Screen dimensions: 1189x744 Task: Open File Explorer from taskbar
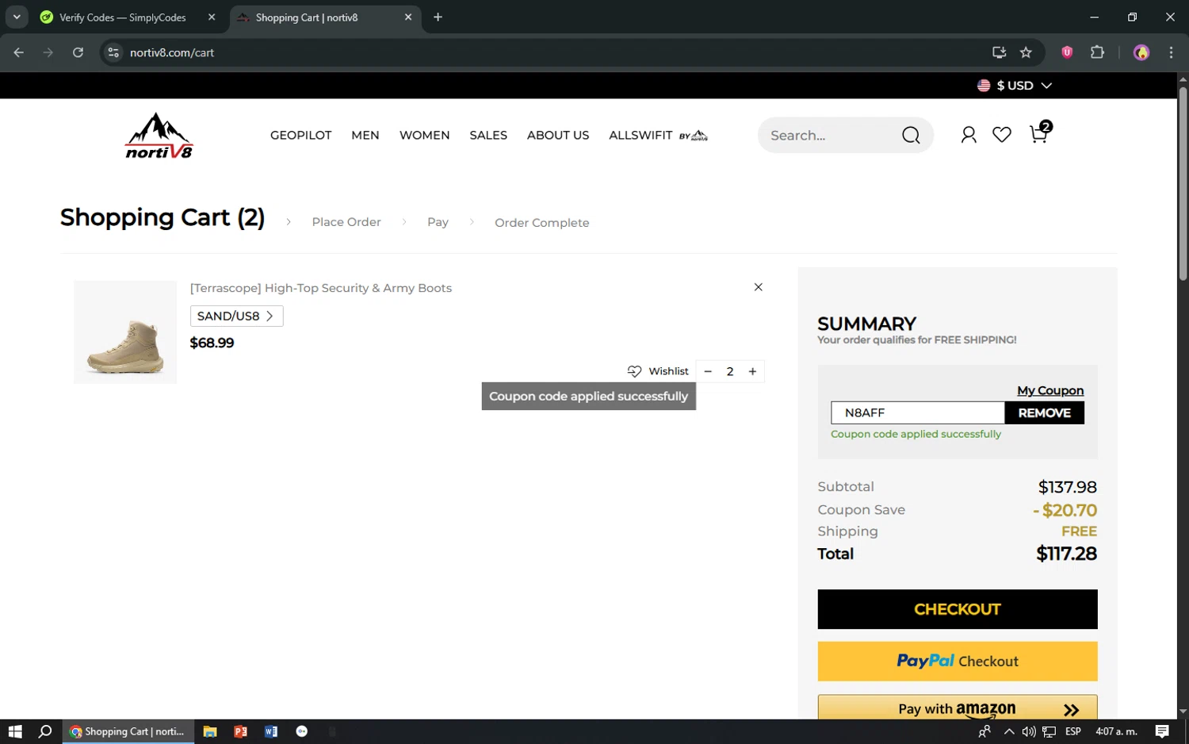coord(210,731)
